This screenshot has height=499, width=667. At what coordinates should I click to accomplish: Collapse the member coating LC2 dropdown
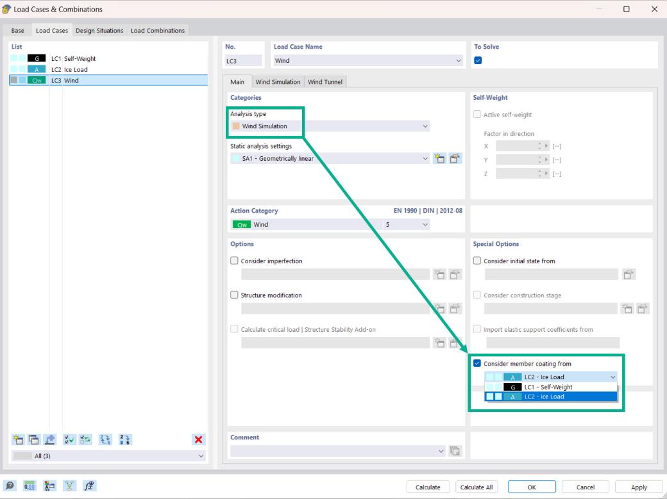pos(612,377)
